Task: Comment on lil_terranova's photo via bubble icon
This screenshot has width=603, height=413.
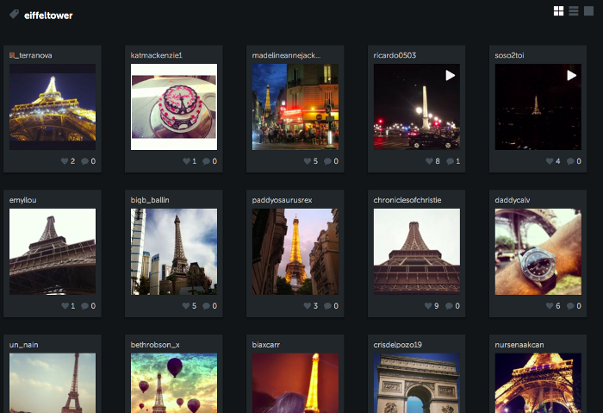Action: [x=84, y=161]
